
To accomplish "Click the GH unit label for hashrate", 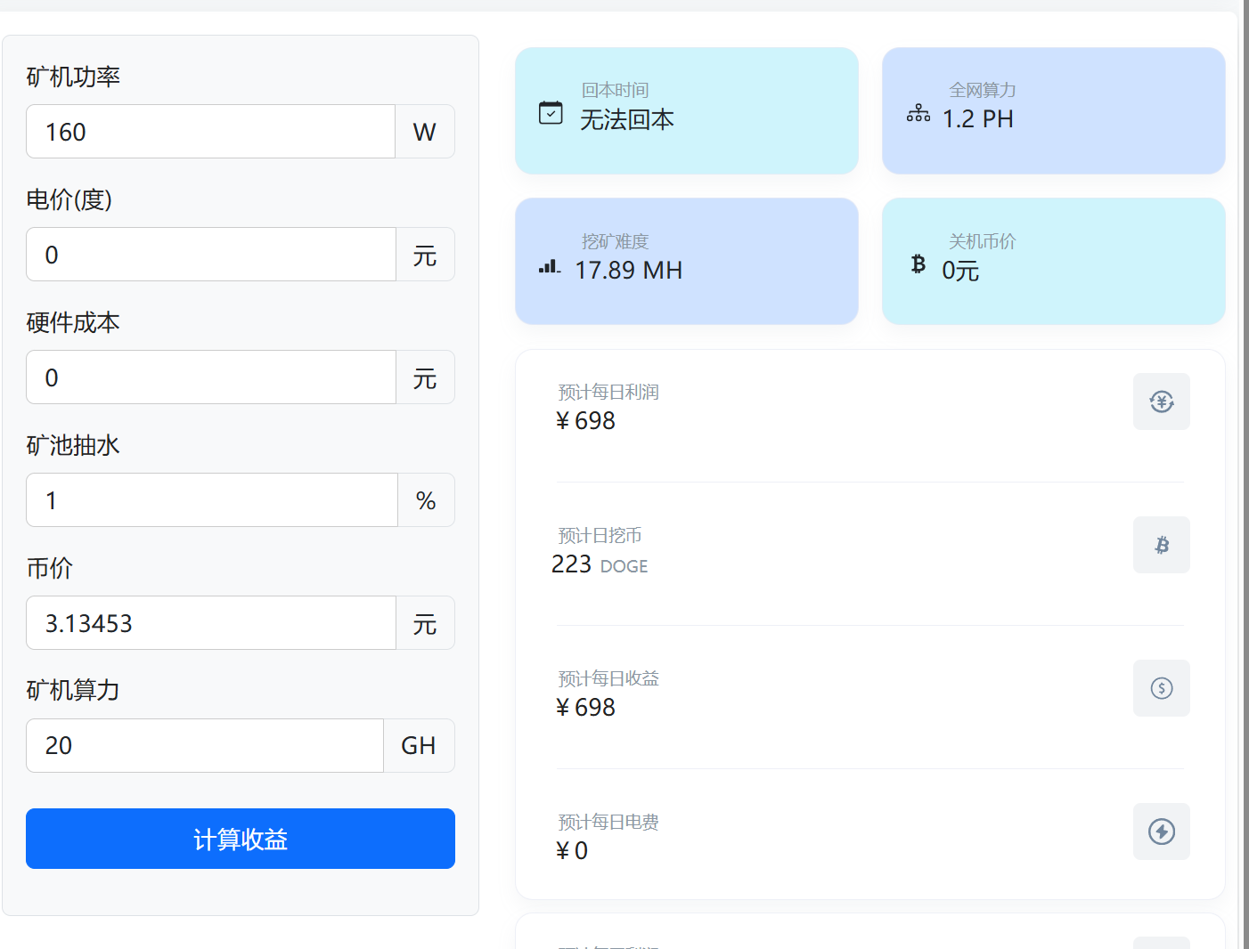I will point(419,746).
